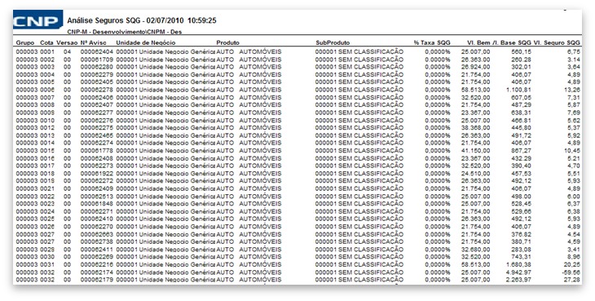595x301 pixels.
Task: Click the Seguro value 13,26
Action: (572, 90)
